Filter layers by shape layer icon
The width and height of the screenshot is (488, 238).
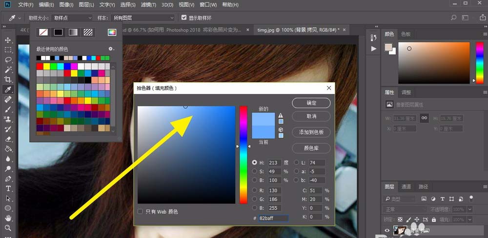tap(451, 199)
